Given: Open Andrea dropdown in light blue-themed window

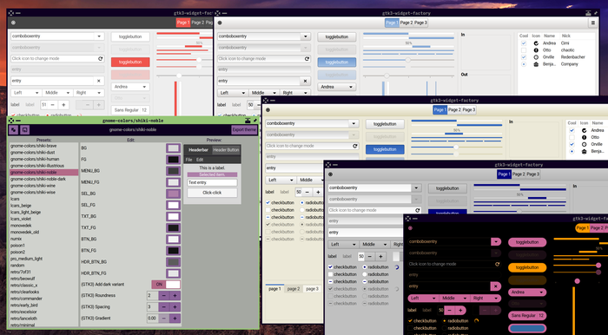Looking at the screenshot, I should pos(337,87).
